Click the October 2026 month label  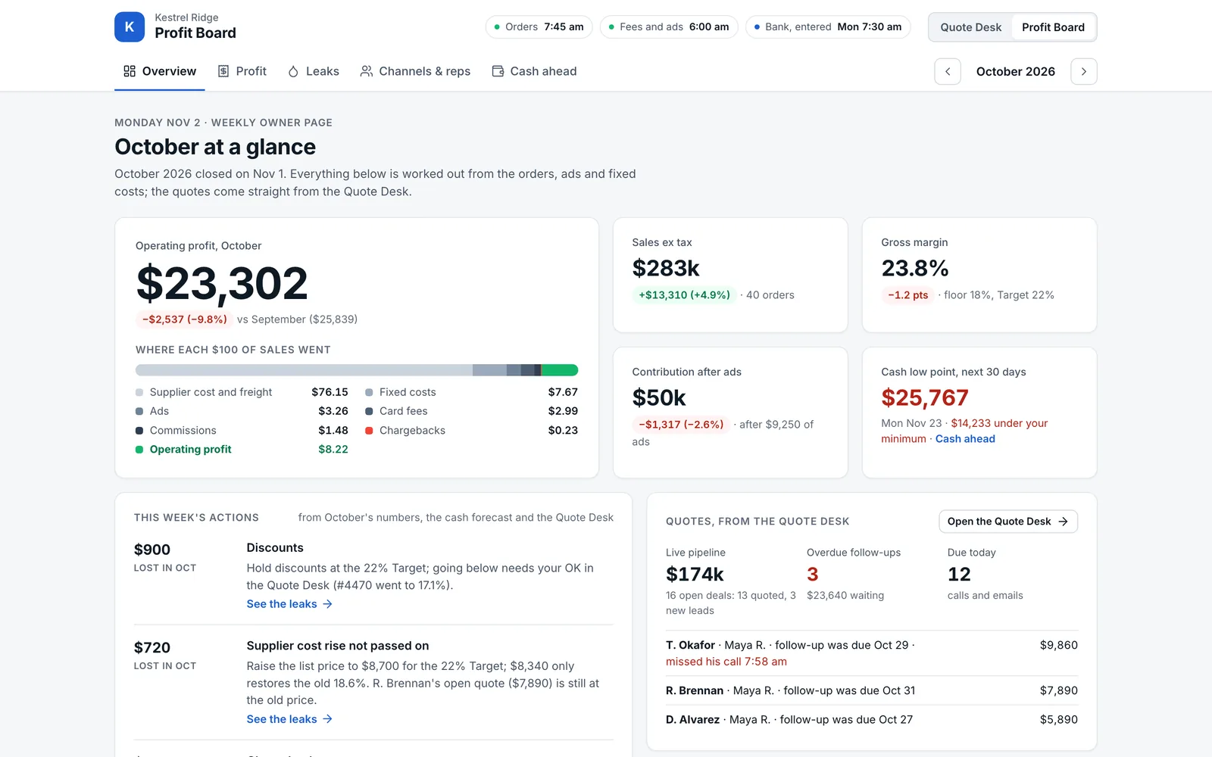pos(1015,71)
